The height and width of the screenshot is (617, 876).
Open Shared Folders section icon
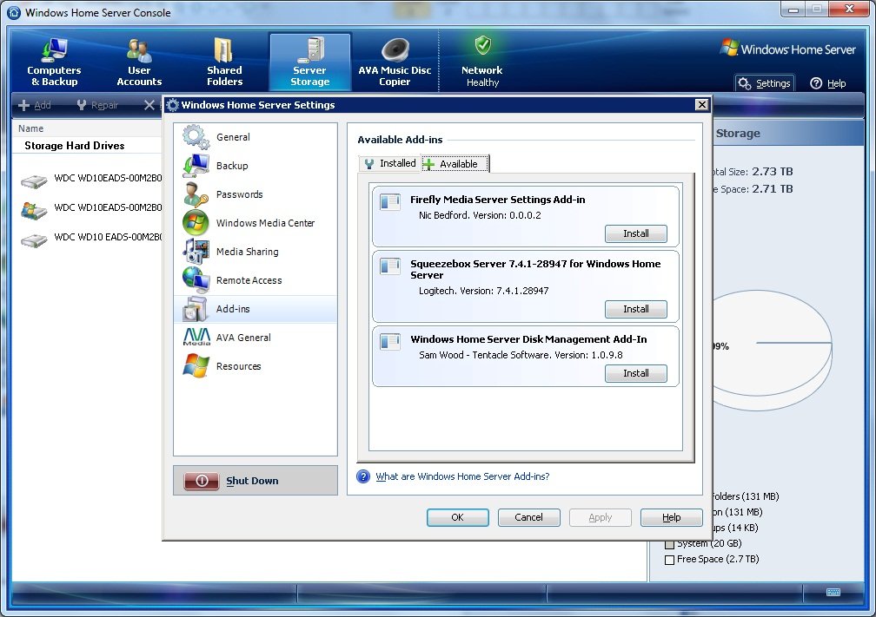[x=224, y=50]
